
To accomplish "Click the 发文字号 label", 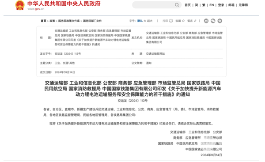I will pos(46,54).
